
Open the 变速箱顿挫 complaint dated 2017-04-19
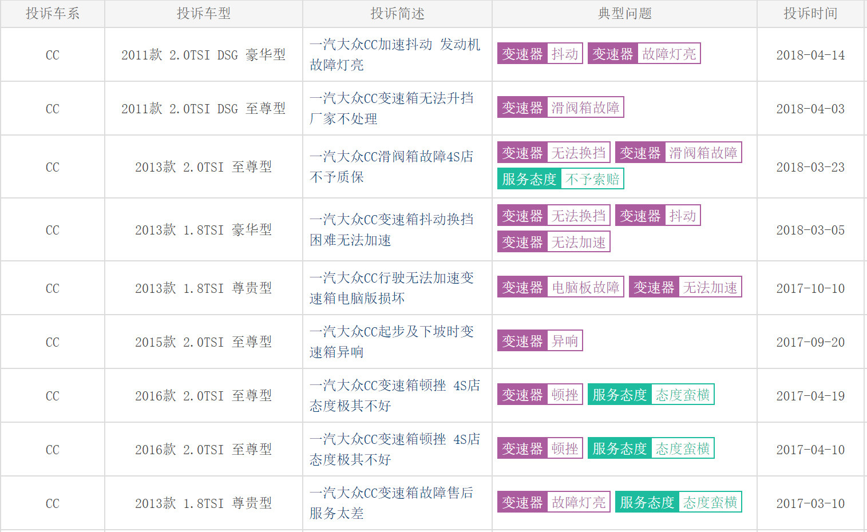pyautogui.click(x=395, y=396)
